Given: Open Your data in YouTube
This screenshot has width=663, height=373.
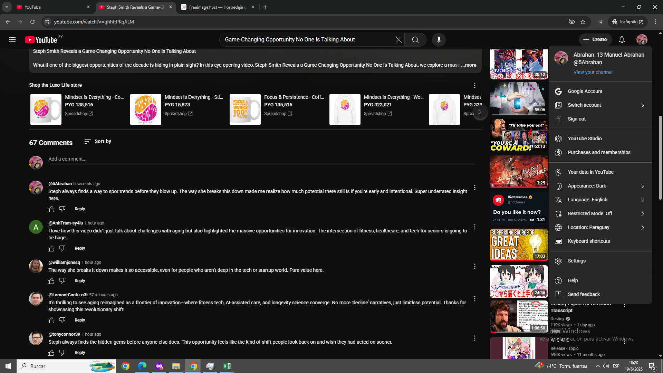Looking at the screenshot, I should click(600, 172).
